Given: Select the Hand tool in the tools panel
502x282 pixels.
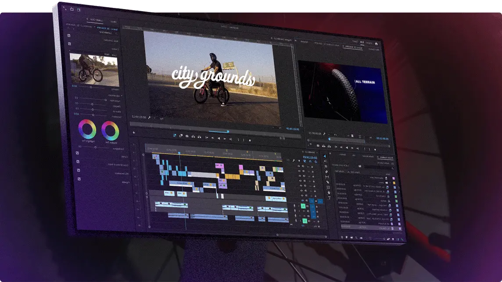Looking at the screenshot, I should click(x=329, y=192).
